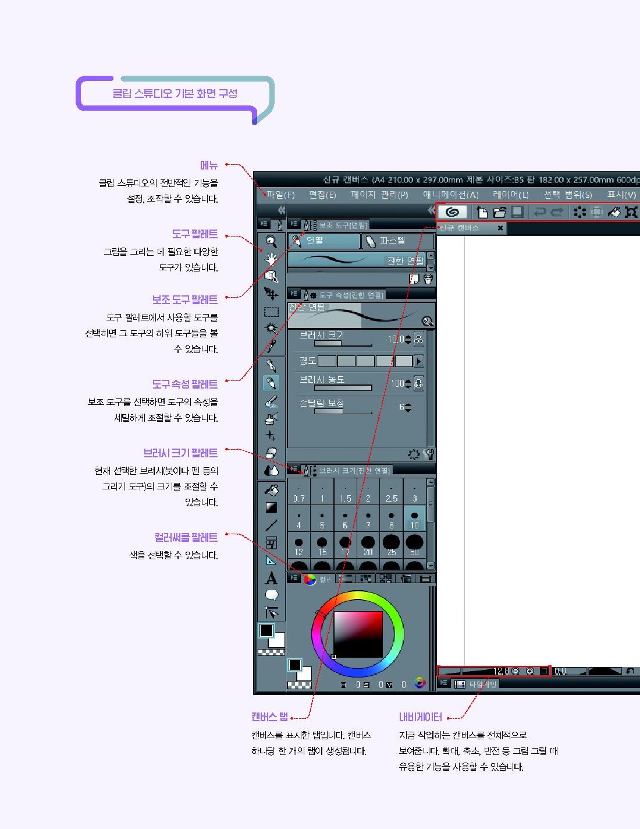The width and height of the screenshot is (640, 829).
Task: Select the Ruler triangle tool
Action: click(271, 560)
